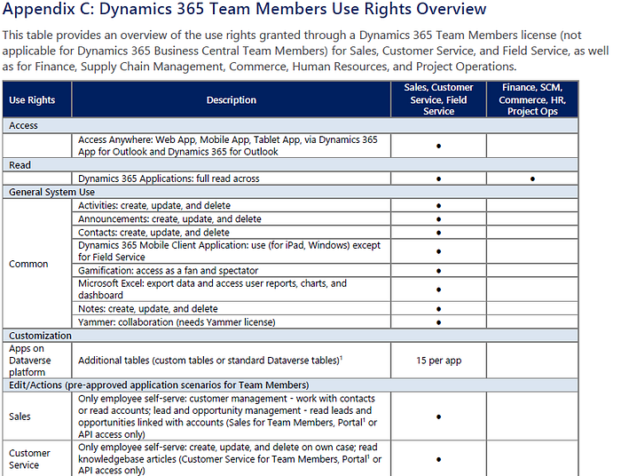Select the 'Description' column header
This screenshot has height=476, width=621.
(232, 99)
